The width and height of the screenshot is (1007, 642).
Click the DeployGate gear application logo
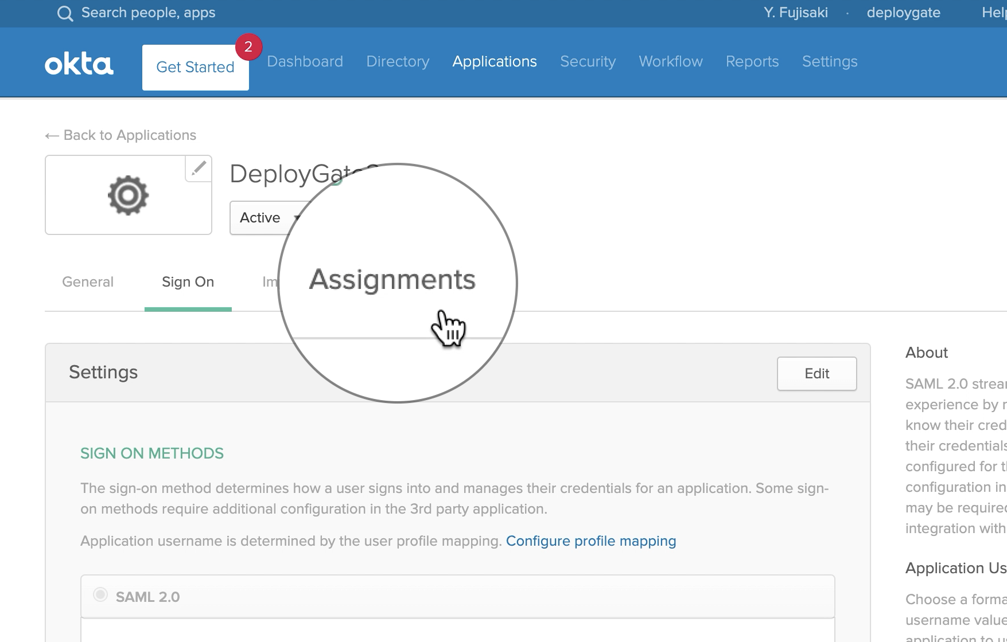click(127, 195)
